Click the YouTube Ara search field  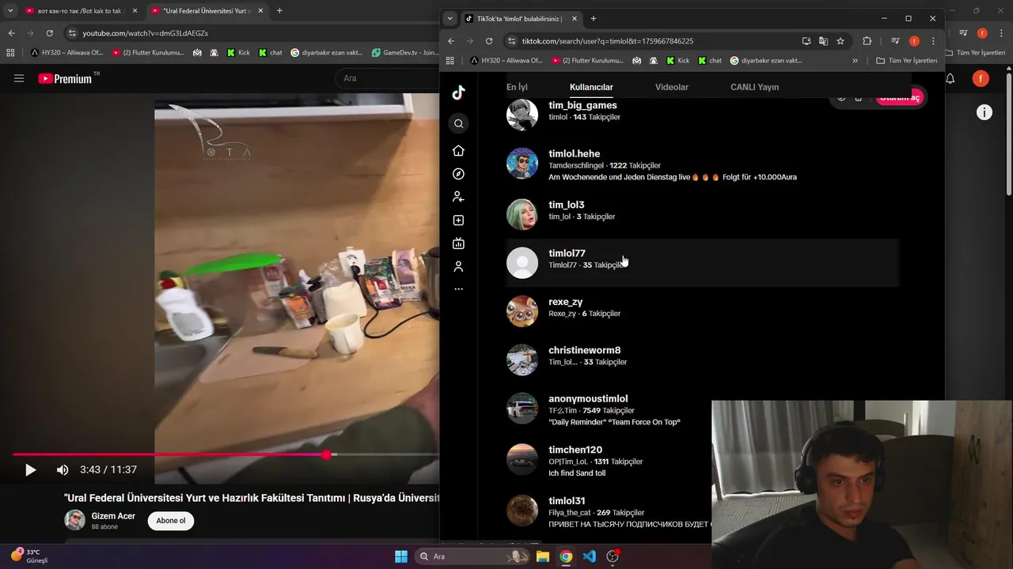pyautogui.click(x=388, y=78)
